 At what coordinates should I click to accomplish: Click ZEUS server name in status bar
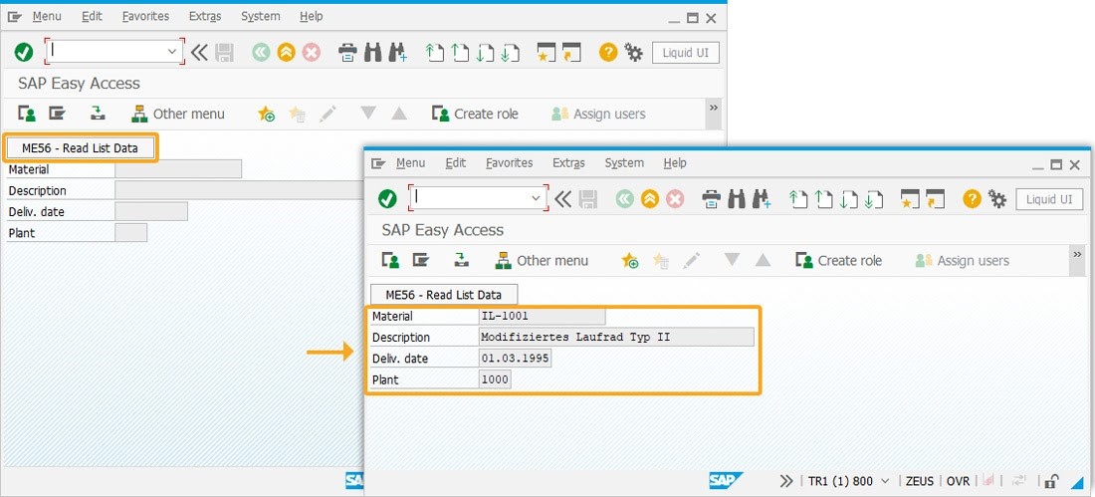click(x=920, y=481)
